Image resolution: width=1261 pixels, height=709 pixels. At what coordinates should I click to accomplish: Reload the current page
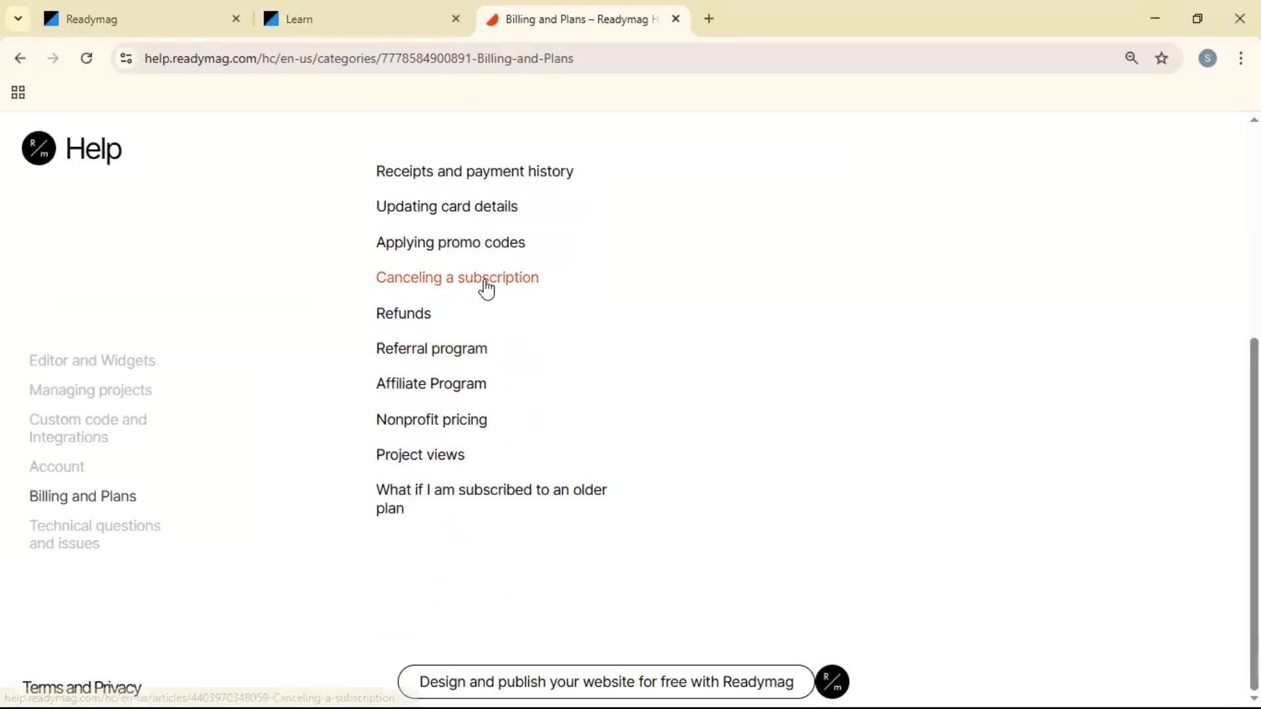[x=86, y=58]
